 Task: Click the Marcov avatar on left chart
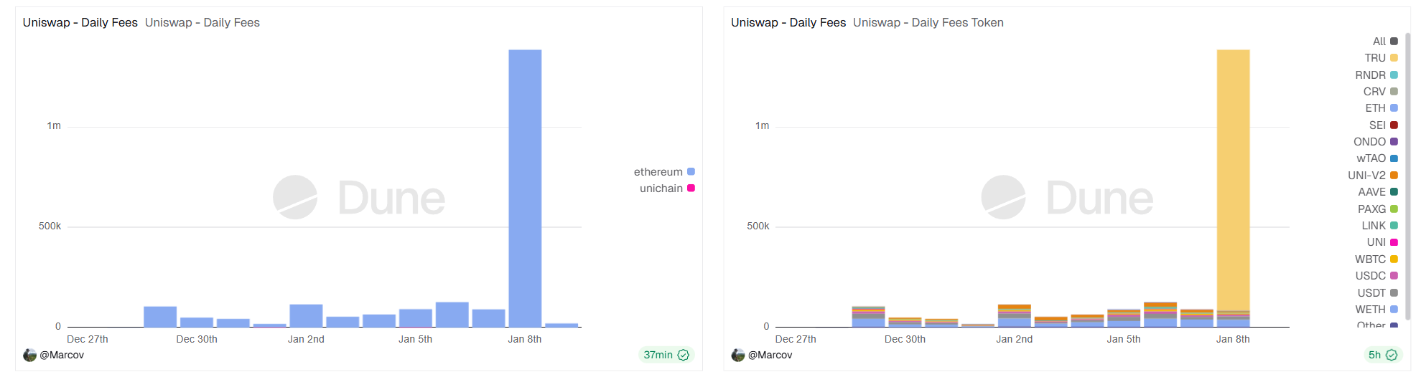click(29, 355)
